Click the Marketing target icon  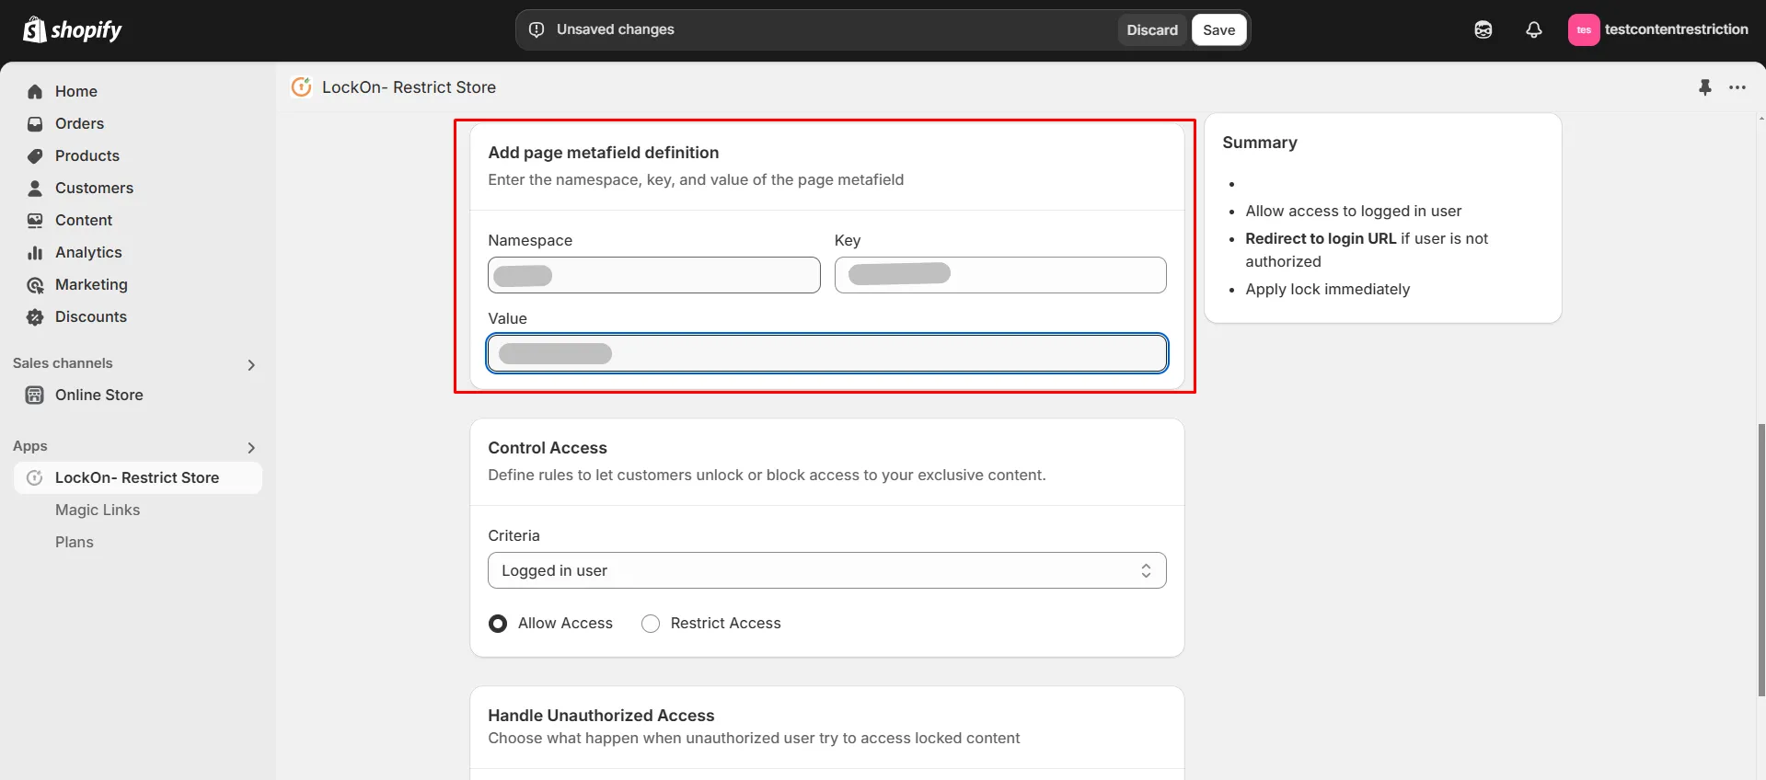click(35, 285)
